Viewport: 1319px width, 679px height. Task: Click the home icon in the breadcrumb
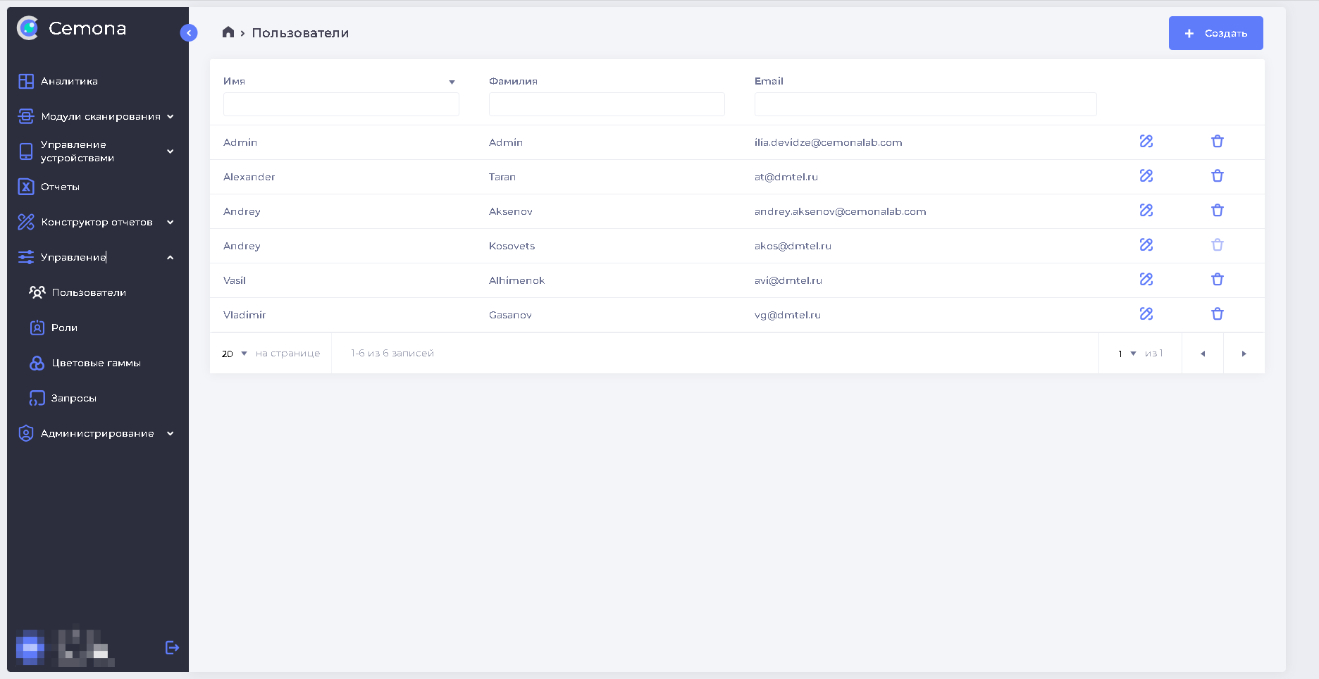pyautogui.click(x=228, y=32)
